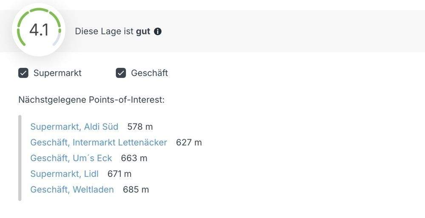Click the 'Geschäft' filter label text
The width and height of the screenshot is (425, 218).
click(149, 73)
